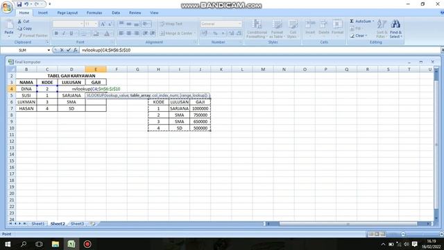Open Find & Select menu
Viewport: 444px width, 250px height.
tap(395, 28)
